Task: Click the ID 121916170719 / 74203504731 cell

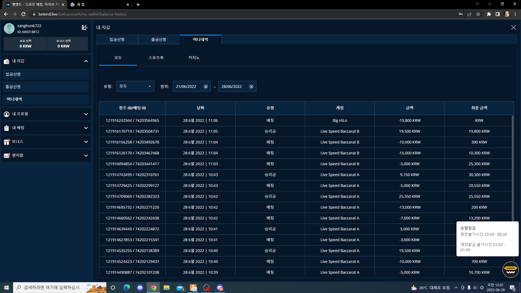Action: point(132,132)
